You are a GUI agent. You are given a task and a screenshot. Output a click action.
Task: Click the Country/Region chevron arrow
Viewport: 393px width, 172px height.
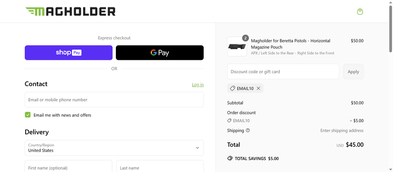click(197, 148)
